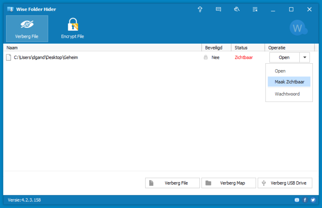The height and width of the screenshot is (208, 322).
Task: Click the Wise Folder Hider app icon
Action: (10, 9)
